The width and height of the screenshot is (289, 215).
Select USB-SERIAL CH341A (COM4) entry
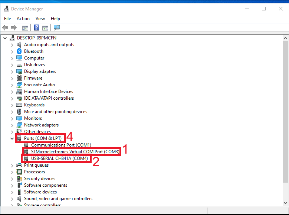[59, 158]
